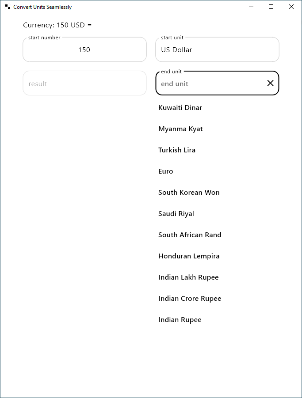
Task: Select Indian Lakh Rupee
Action: (x=217, y=277)
